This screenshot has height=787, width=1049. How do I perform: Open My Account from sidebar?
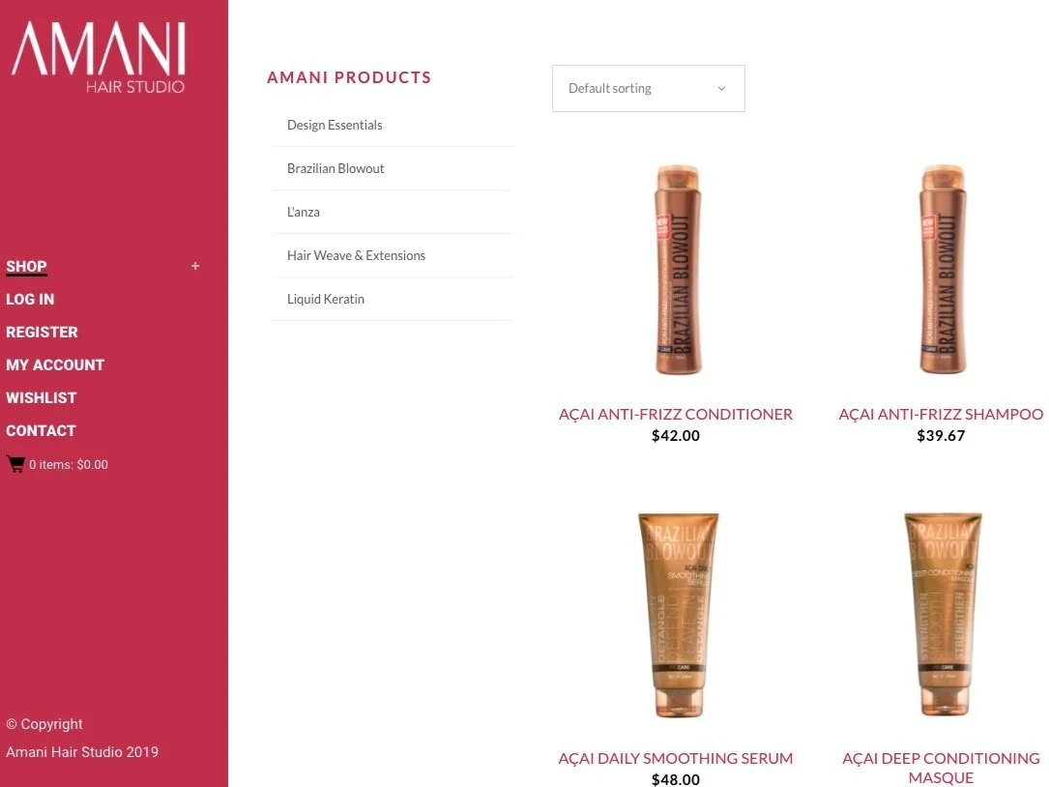pyautogui.click(x=55, y=364)
